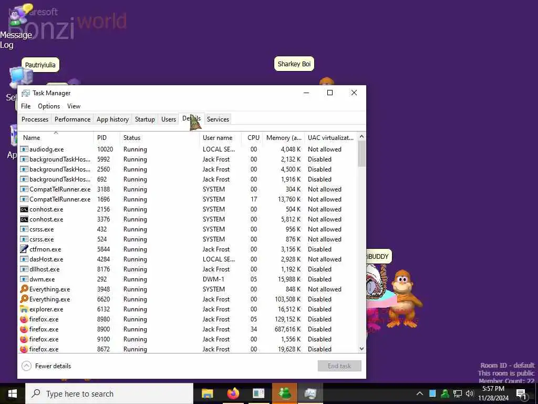Sort by the CPU column header
Screen dimensions: 538x404
tap(253, 137)
